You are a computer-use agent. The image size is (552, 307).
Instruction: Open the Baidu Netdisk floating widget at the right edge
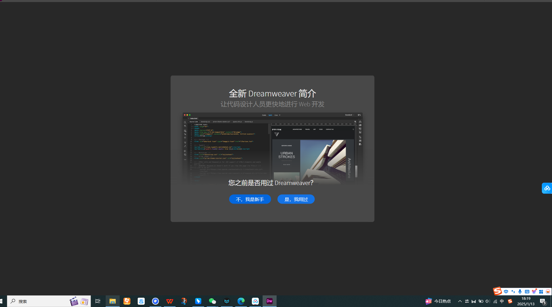point(547,188)
